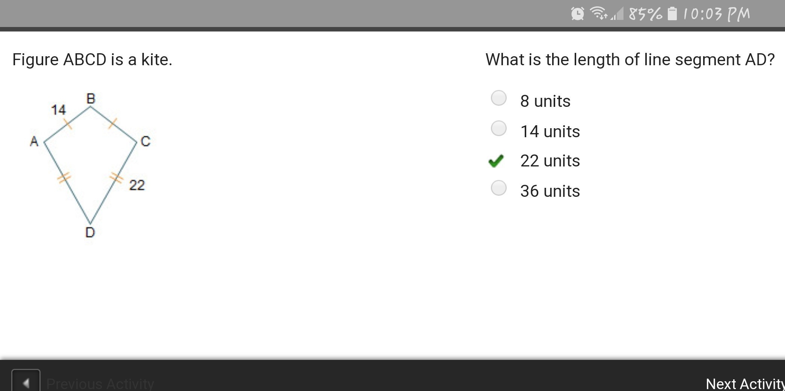
Task: Select the 14 units radio button
Action: (499, 128)
